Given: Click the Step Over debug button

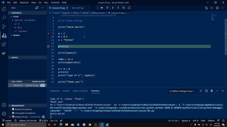Looking at the screenshot, I should click(107, 8).
